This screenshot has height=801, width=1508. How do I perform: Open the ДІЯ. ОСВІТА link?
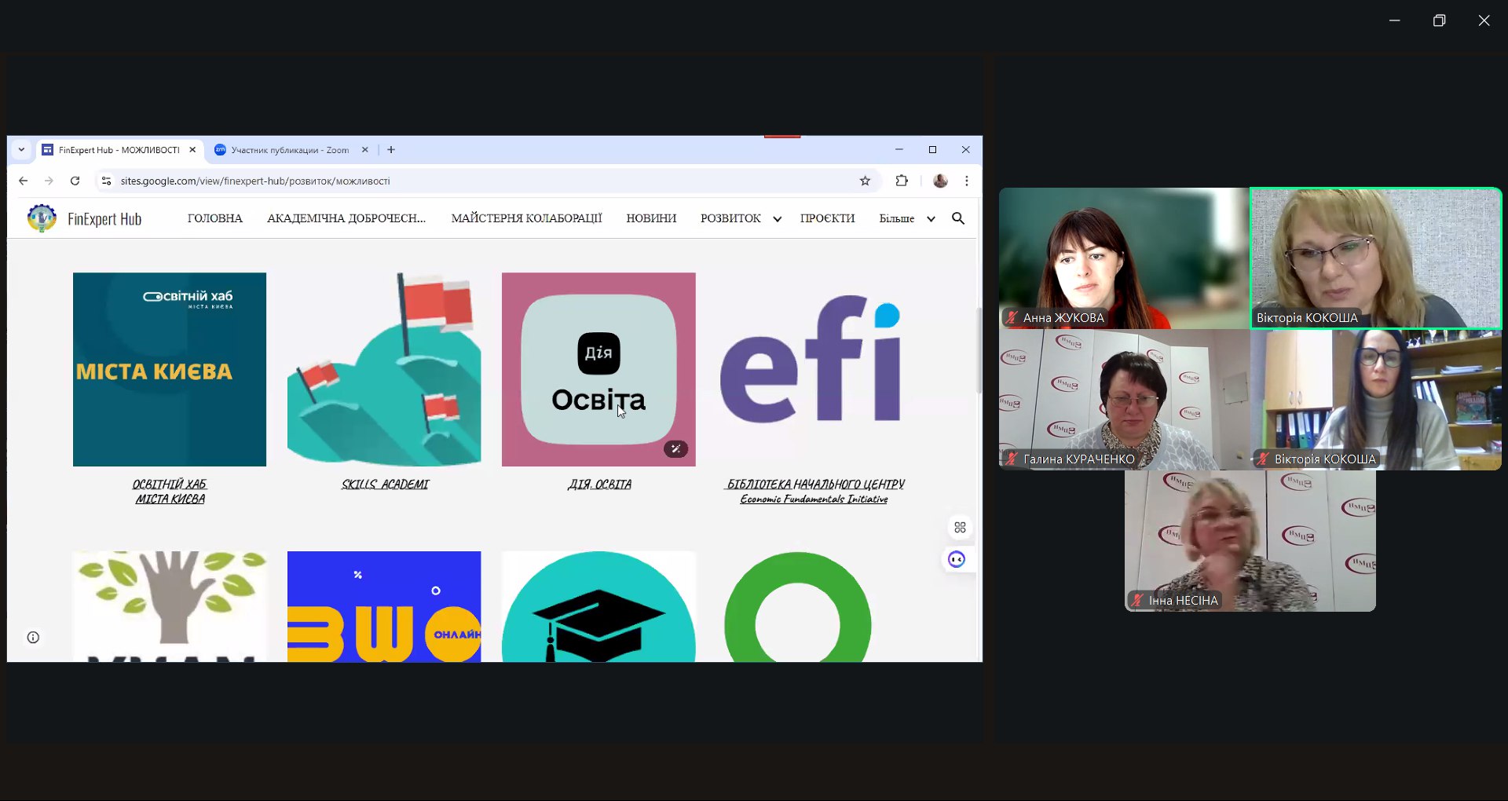[599, 485]
